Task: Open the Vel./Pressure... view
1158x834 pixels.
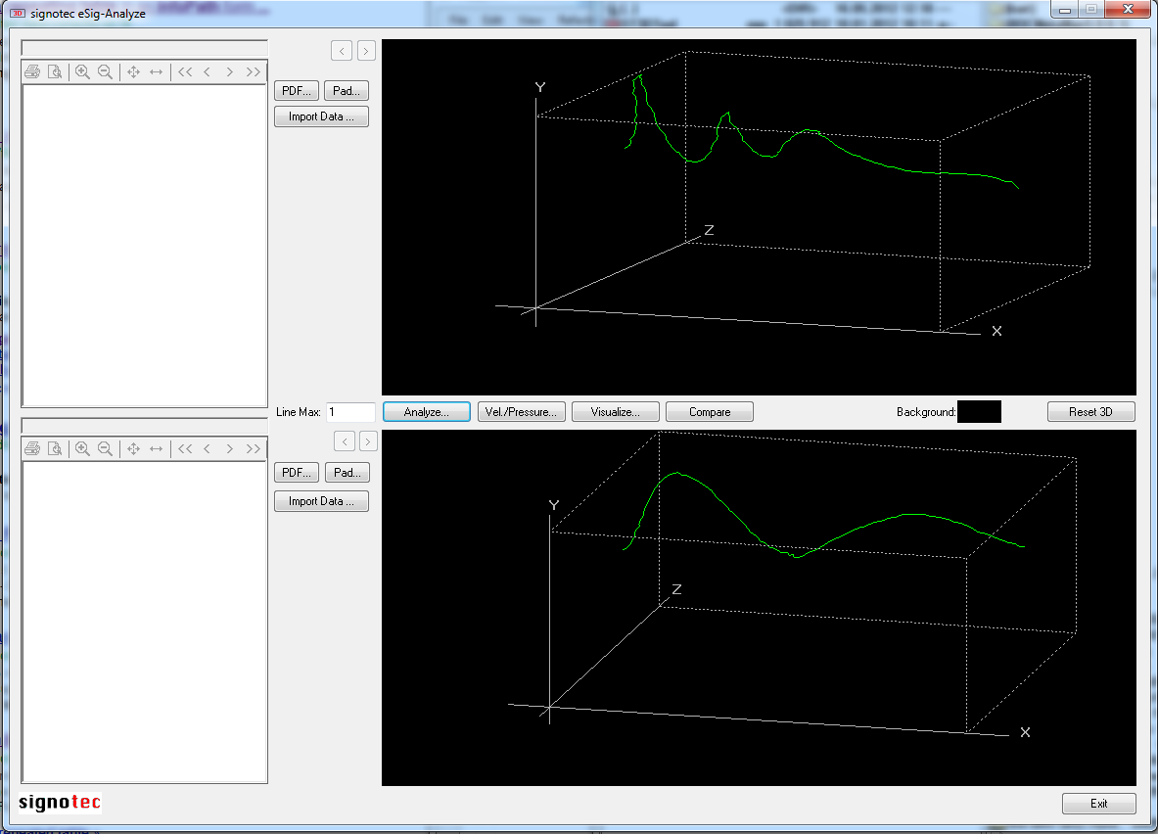Action: [x=521, y=412]
